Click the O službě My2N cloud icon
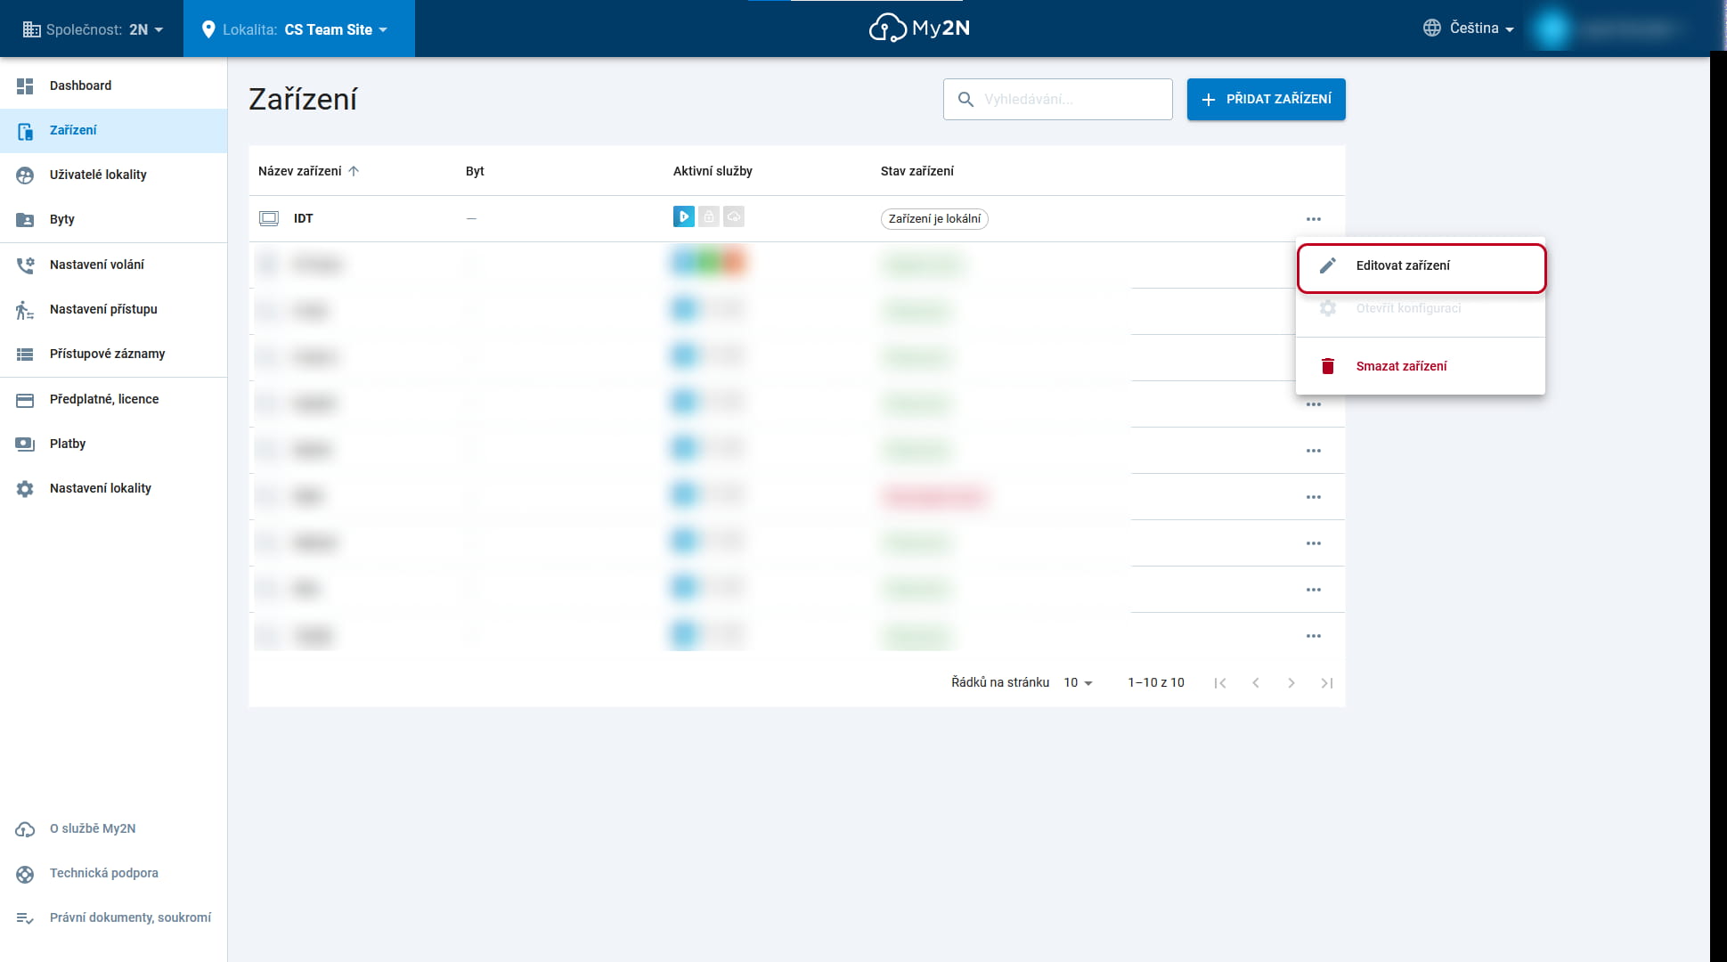Screen dimensions: 1727x962 (25, 829)
